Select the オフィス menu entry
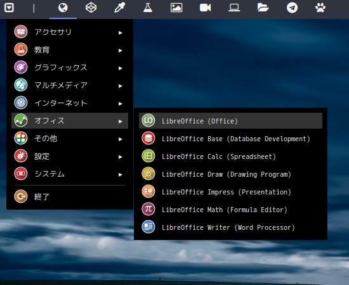Image resolution: width=349 pixels, height=285 pixels. pyautogui.click(x=70, y=120)
